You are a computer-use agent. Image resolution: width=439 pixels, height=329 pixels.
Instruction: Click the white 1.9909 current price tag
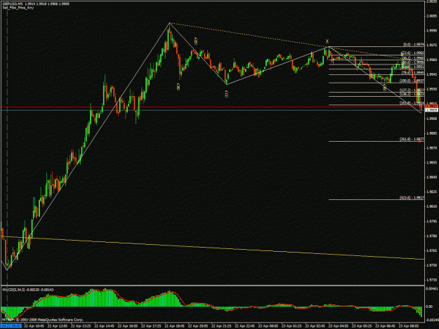pyautogui.click(x=431, y=110)
